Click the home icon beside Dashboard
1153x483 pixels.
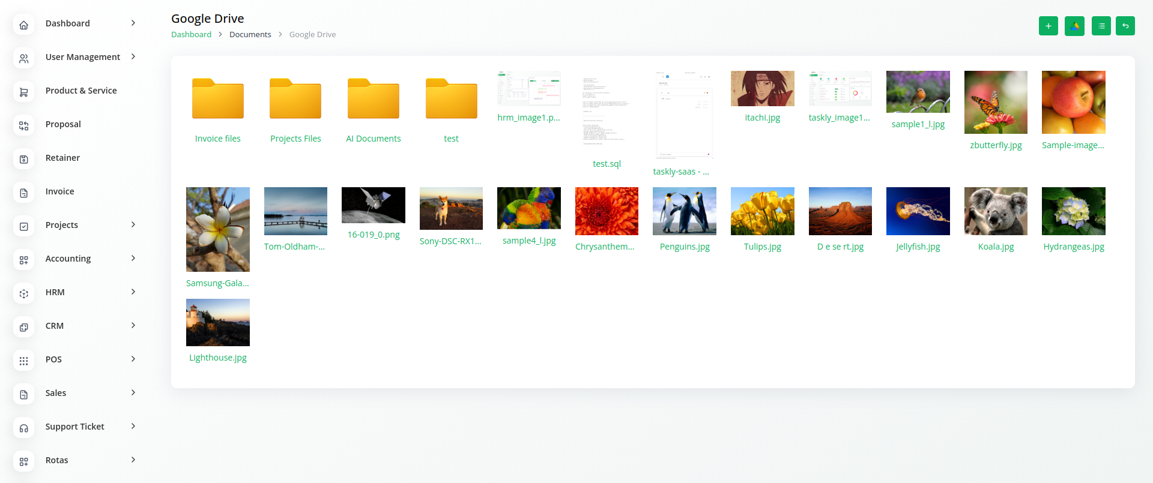pyautogui.click(x=23, y=25)
